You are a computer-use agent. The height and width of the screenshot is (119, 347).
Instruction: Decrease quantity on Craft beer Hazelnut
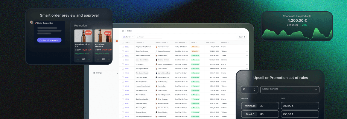coord(98,59)
